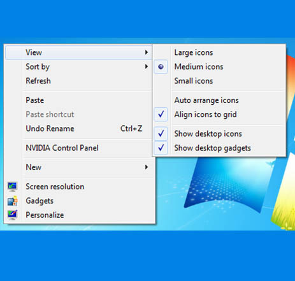
Task: Select the Medium icons radio bullet
Action: (x=161, y=66)
